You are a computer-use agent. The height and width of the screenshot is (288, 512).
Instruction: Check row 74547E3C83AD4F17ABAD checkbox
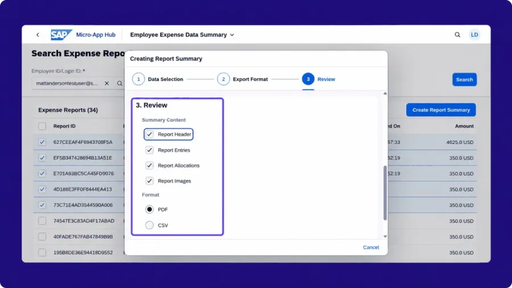pos(42,221)
